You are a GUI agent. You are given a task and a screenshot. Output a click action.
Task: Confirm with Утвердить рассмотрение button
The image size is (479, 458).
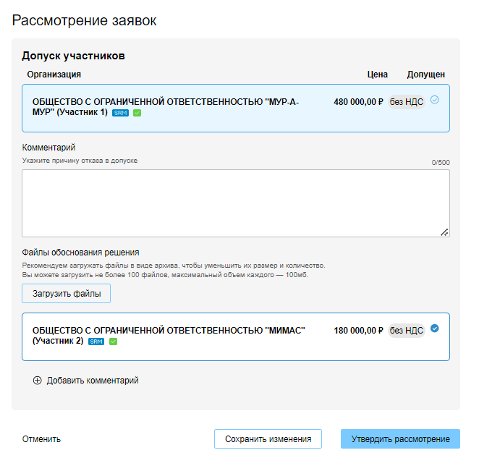[x=400, y=439]
